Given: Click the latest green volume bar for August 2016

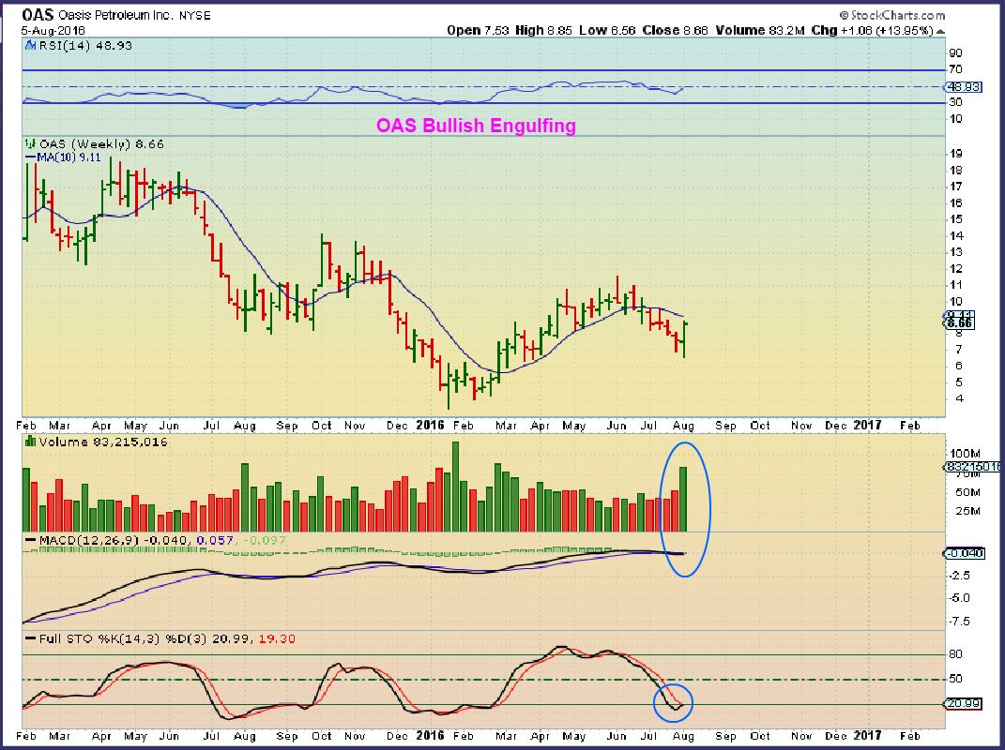Looking at the screenshot, I should [683, 499].
